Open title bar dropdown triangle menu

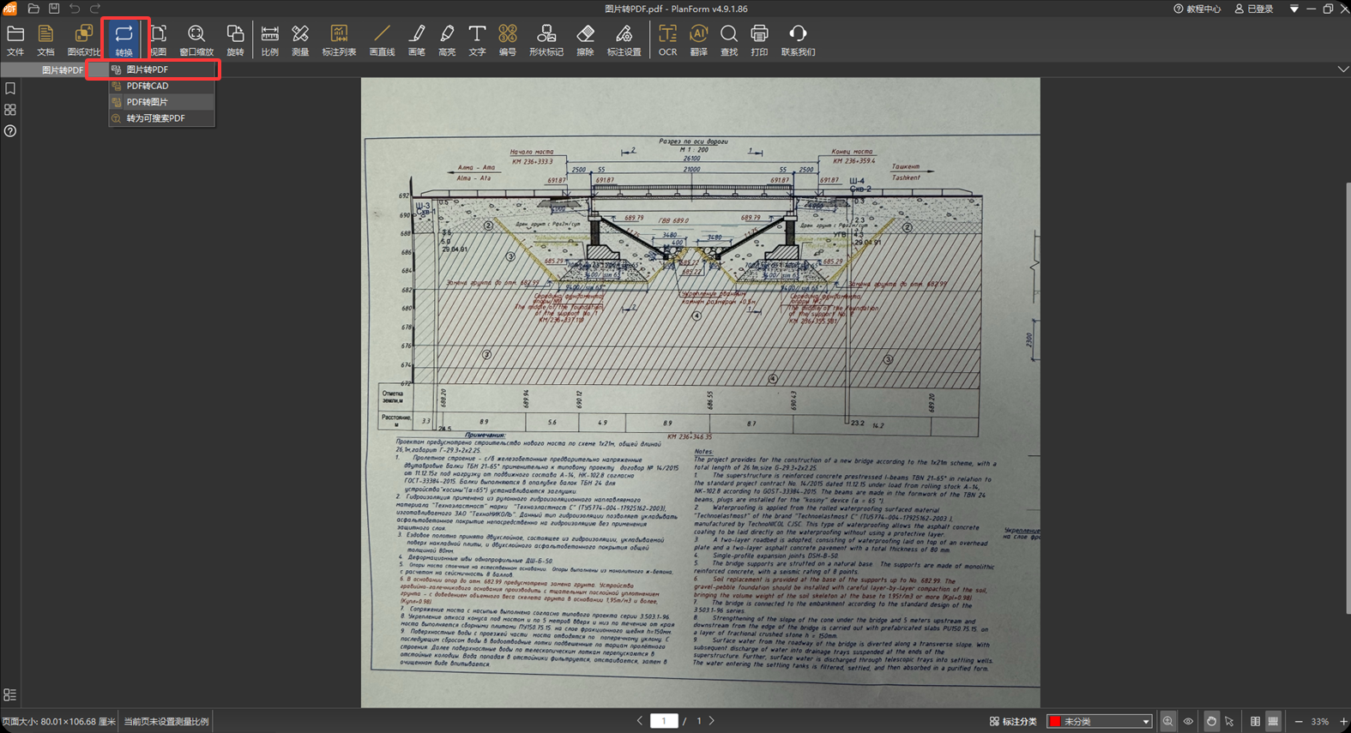click(x=1294, y=9)
